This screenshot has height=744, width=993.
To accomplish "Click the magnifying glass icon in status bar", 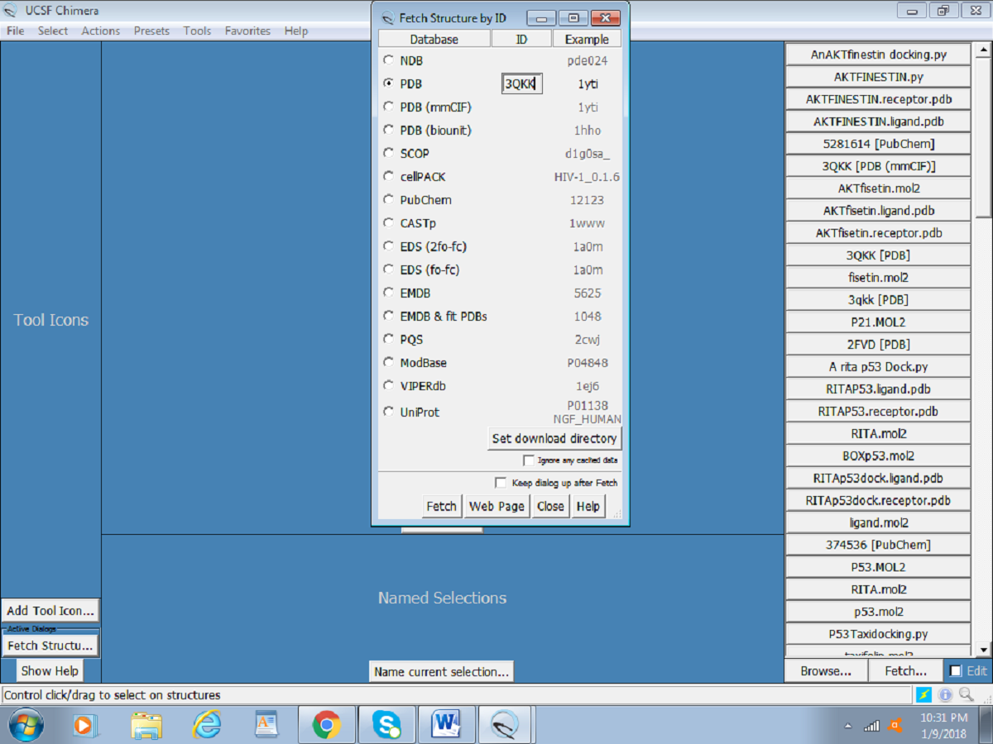I will coord(965,695).
